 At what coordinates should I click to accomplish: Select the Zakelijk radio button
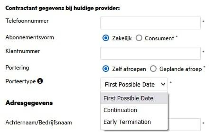tap(106, 38)
